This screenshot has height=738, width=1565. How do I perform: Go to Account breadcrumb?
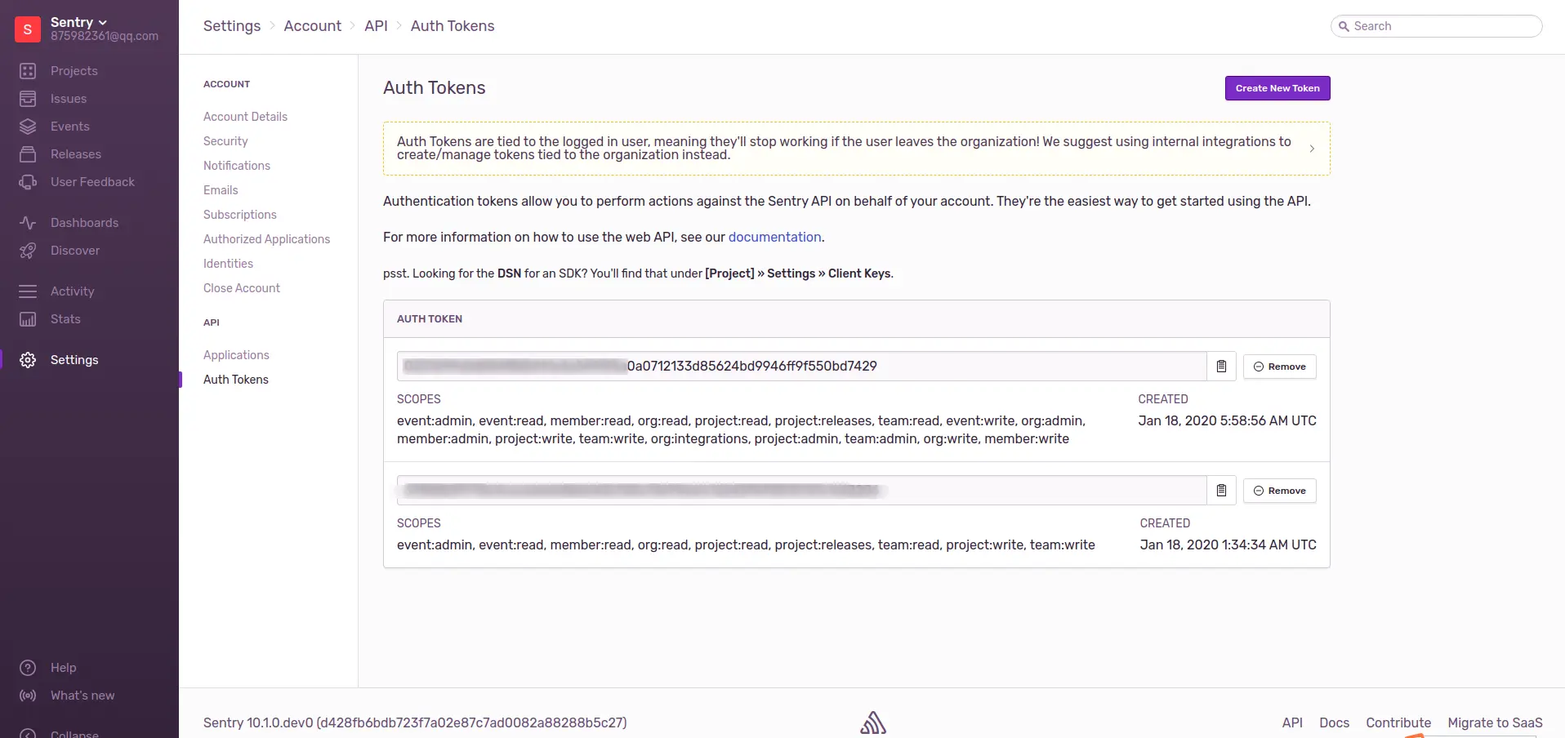coord(313,26)
